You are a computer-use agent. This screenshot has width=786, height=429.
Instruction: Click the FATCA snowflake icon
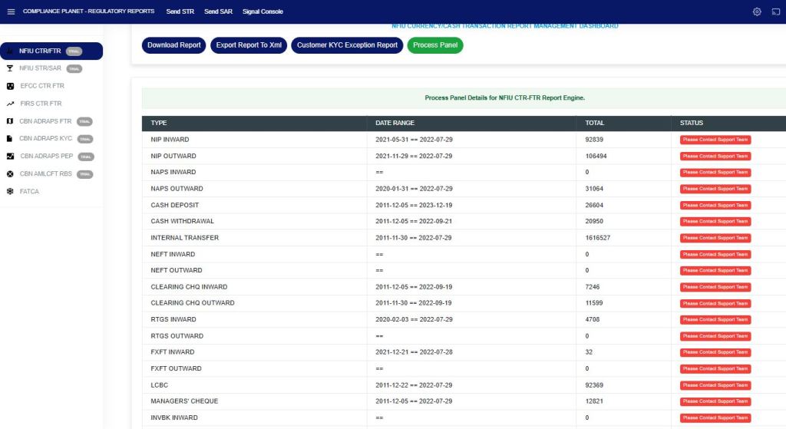[x=10, y=191]
